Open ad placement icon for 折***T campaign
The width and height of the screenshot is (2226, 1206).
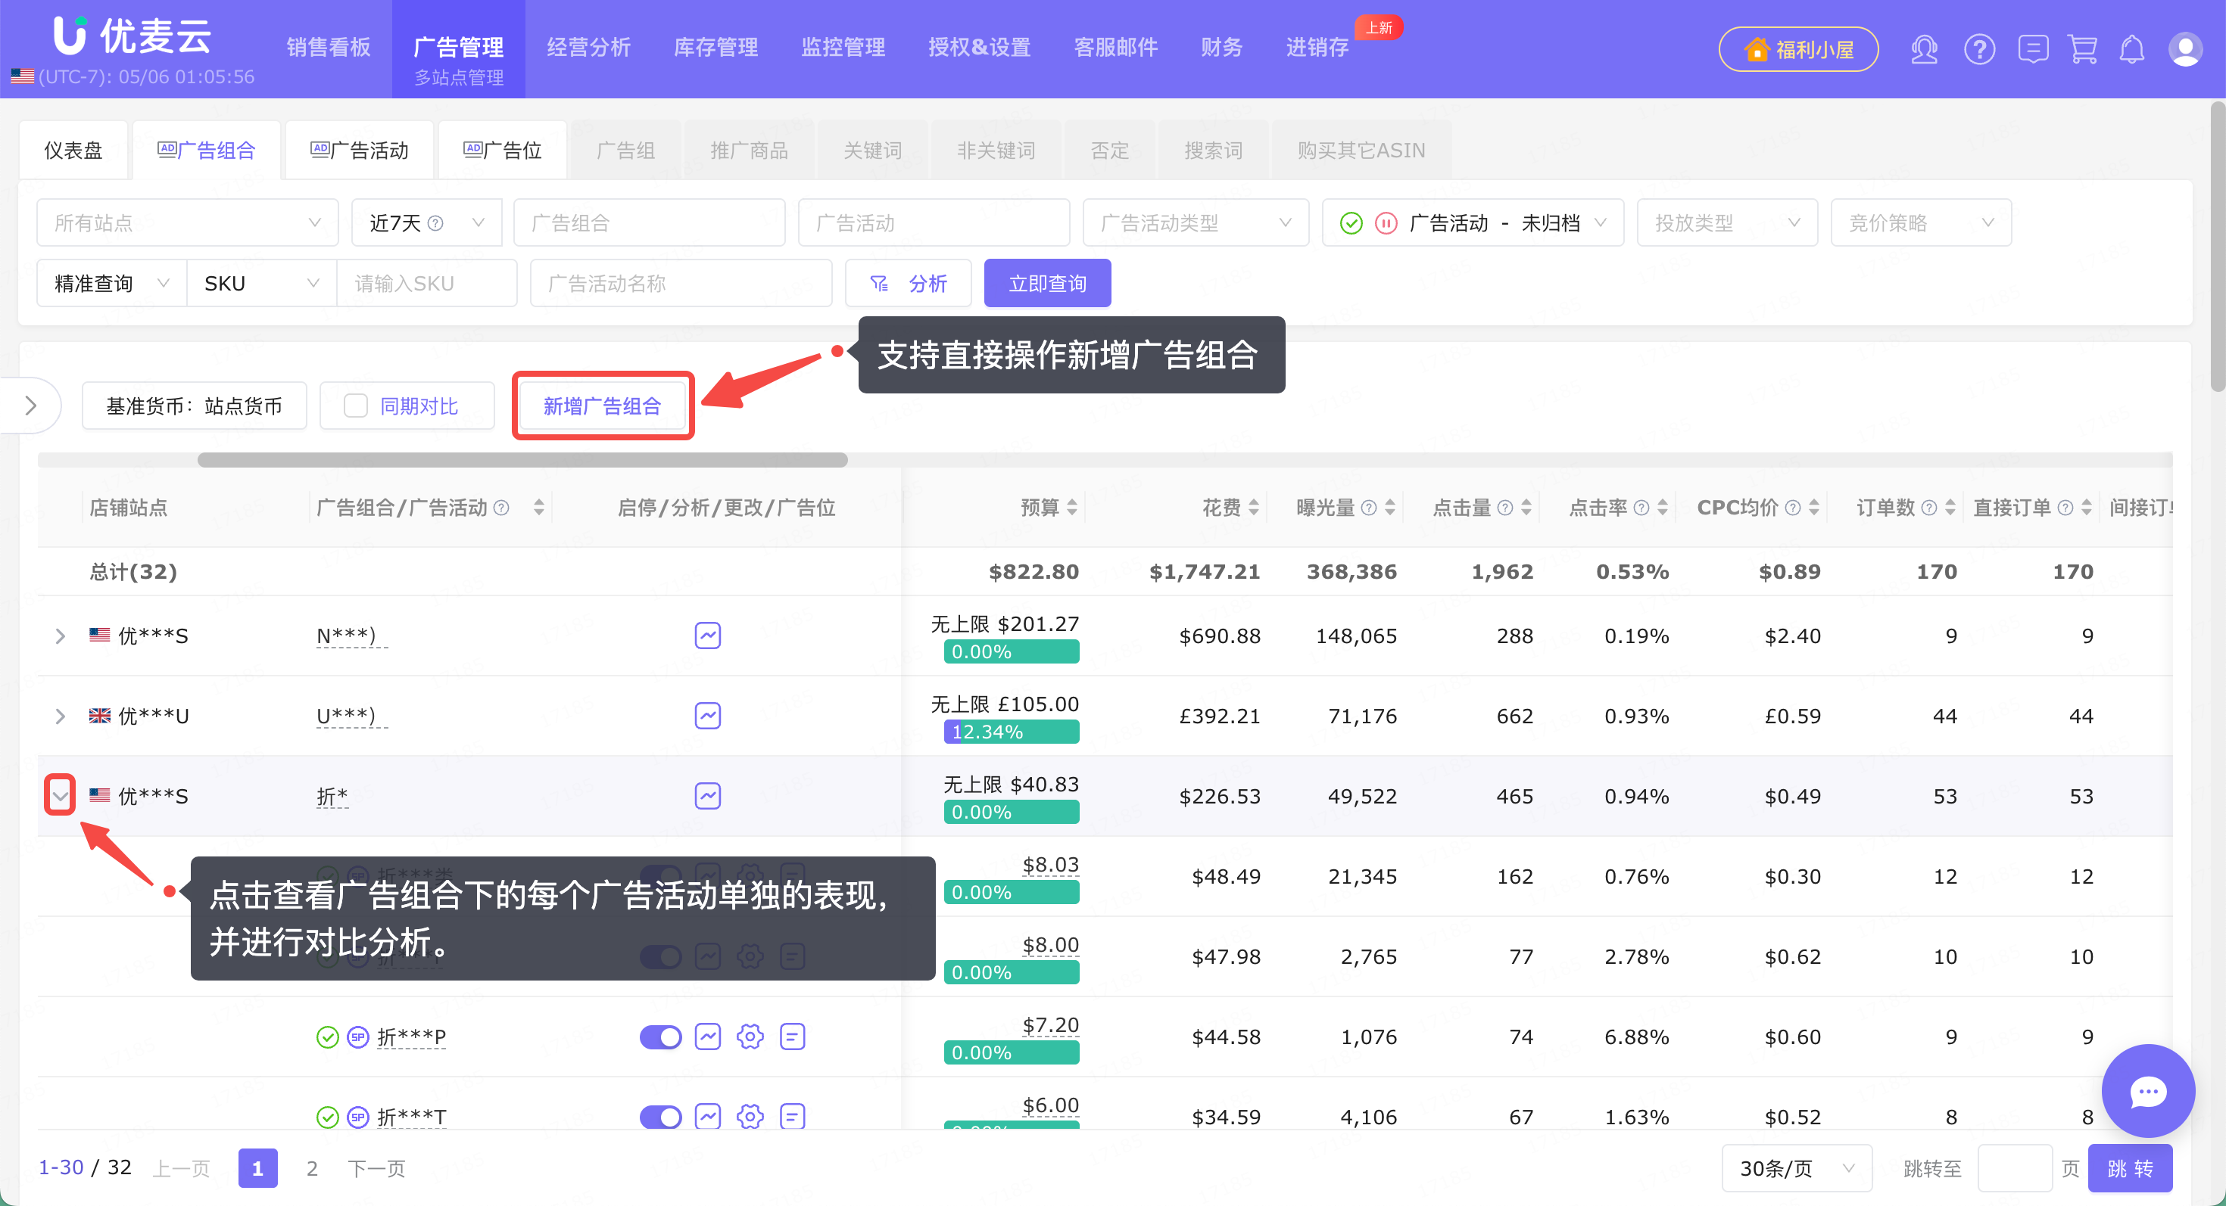pyautogui.click(x=791, y=1116)
